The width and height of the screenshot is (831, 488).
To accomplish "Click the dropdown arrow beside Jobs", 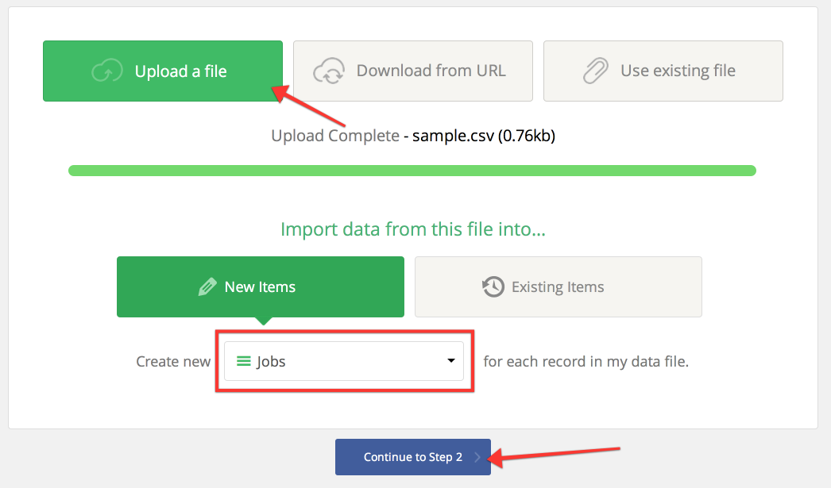I will [x=451, y=361].
